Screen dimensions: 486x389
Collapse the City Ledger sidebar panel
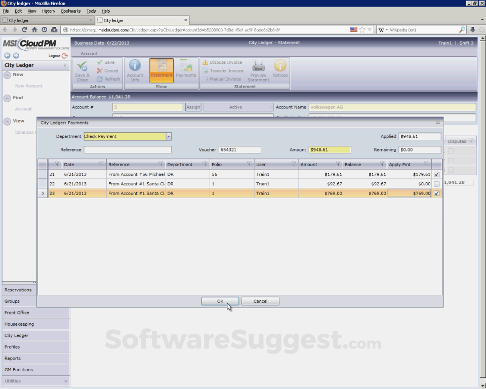[65, 65]
